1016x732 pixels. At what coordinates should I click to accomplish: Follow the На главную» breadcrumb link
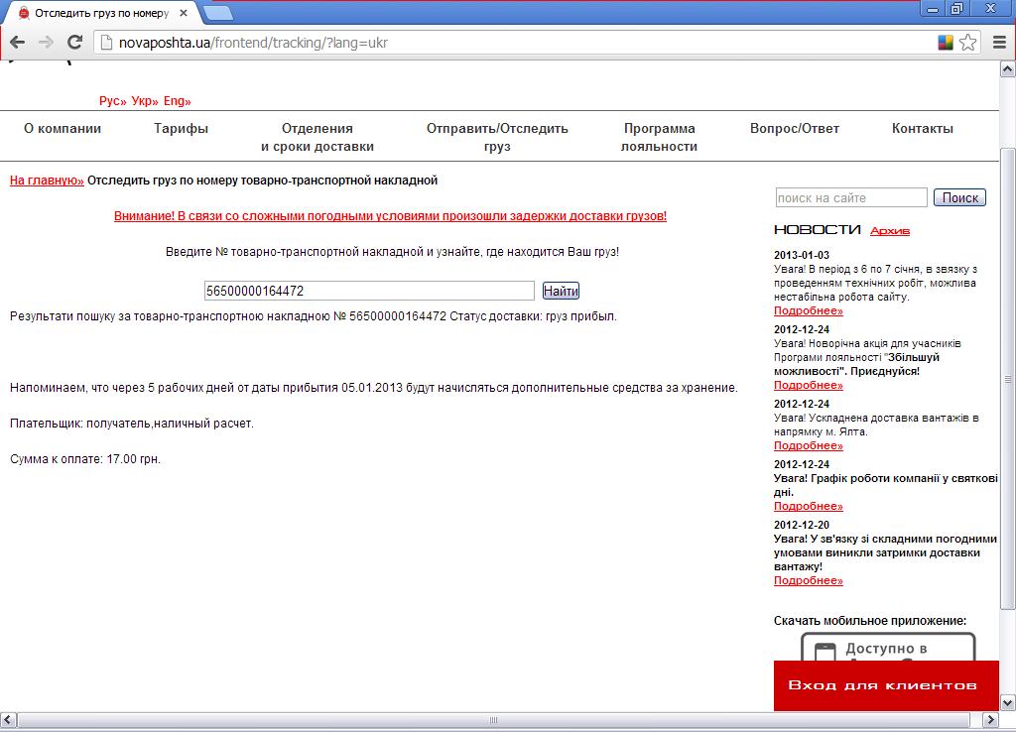coord(47,181)
